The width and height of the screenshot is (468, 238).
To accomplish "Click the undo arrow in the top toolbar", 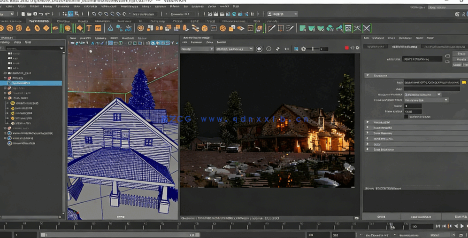I will click(41, 14).
